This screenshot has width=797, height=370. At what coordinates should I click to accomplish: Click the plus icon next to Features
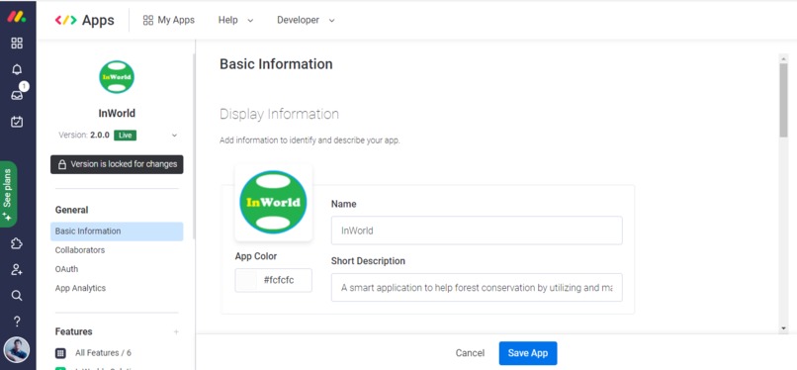coord(176,331)
